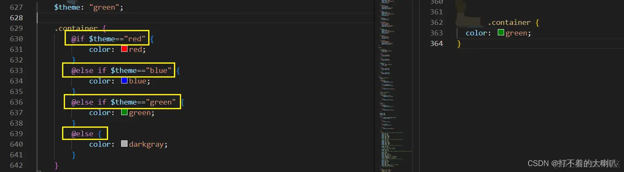Click closing brace on line 364
The image size is (624, 172).
459,43
